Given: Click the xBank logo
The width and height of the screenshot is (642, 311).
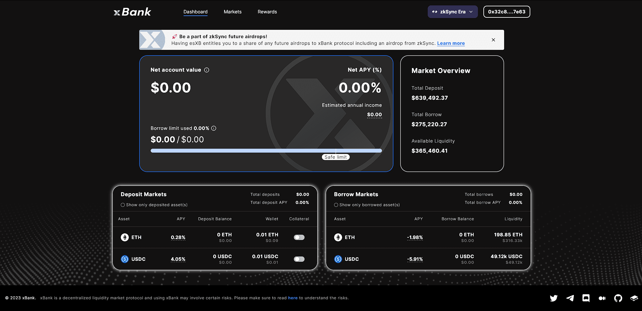Looking at the screenshot, I should coord(132,12).
